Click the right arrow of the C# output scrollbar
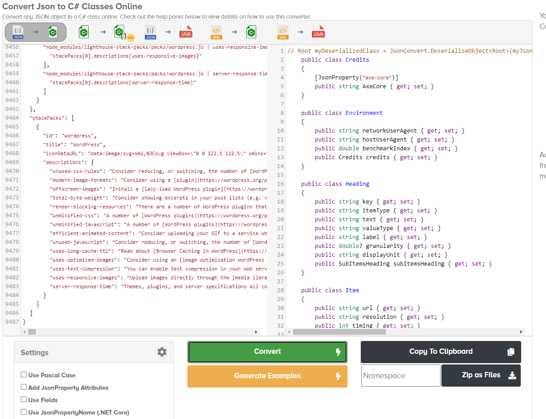Screen dimensions: 546x419 coord(522,332)
